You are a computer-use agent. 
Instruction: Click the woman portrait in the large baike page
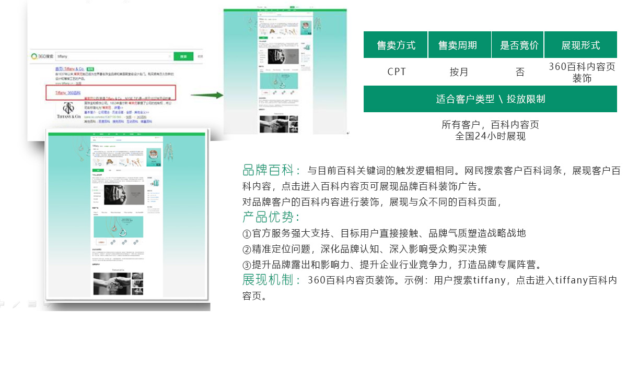[x=125, y=194]
